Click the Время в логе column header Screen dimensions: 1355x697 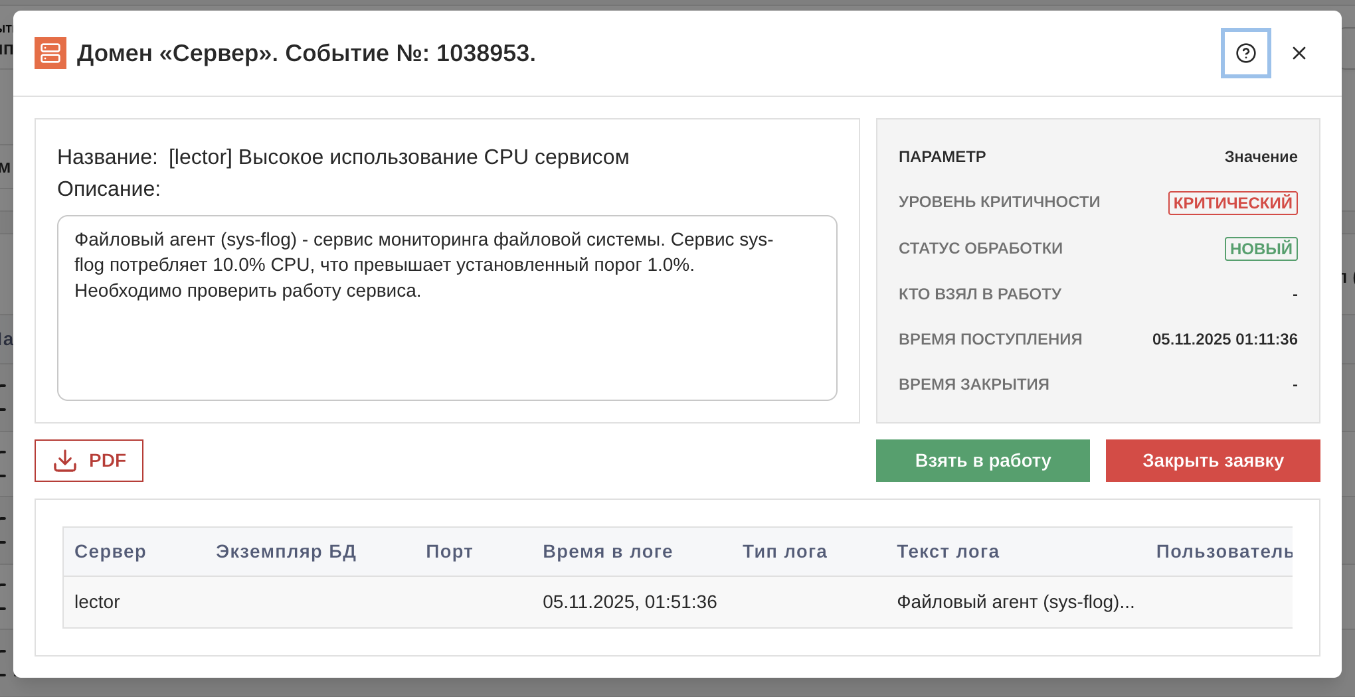click(x=608, y=551)
